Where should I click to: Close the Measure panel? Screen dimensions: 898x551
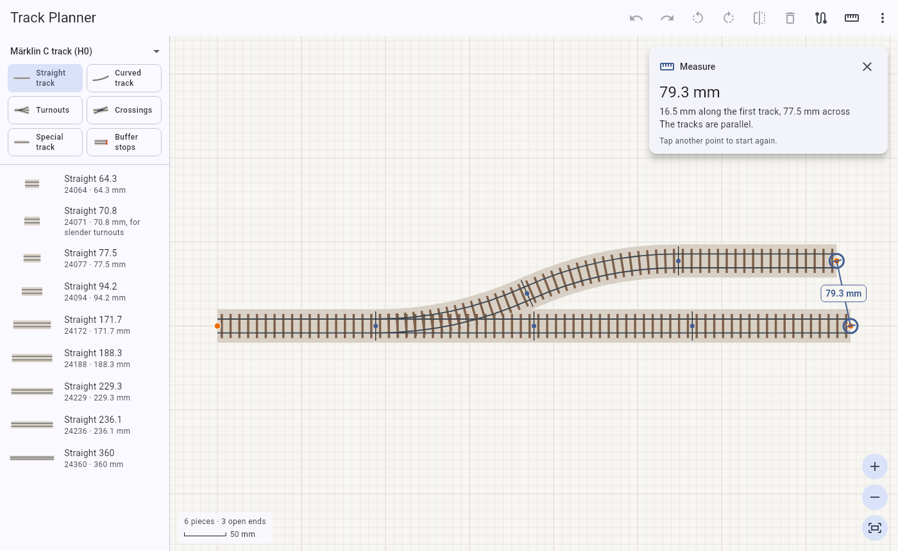click(x=867, y=67)
